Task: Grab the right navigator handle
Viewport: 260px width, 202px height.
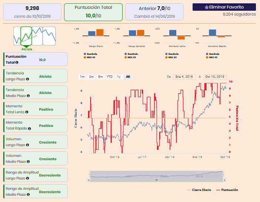Action: click(223, 175)
